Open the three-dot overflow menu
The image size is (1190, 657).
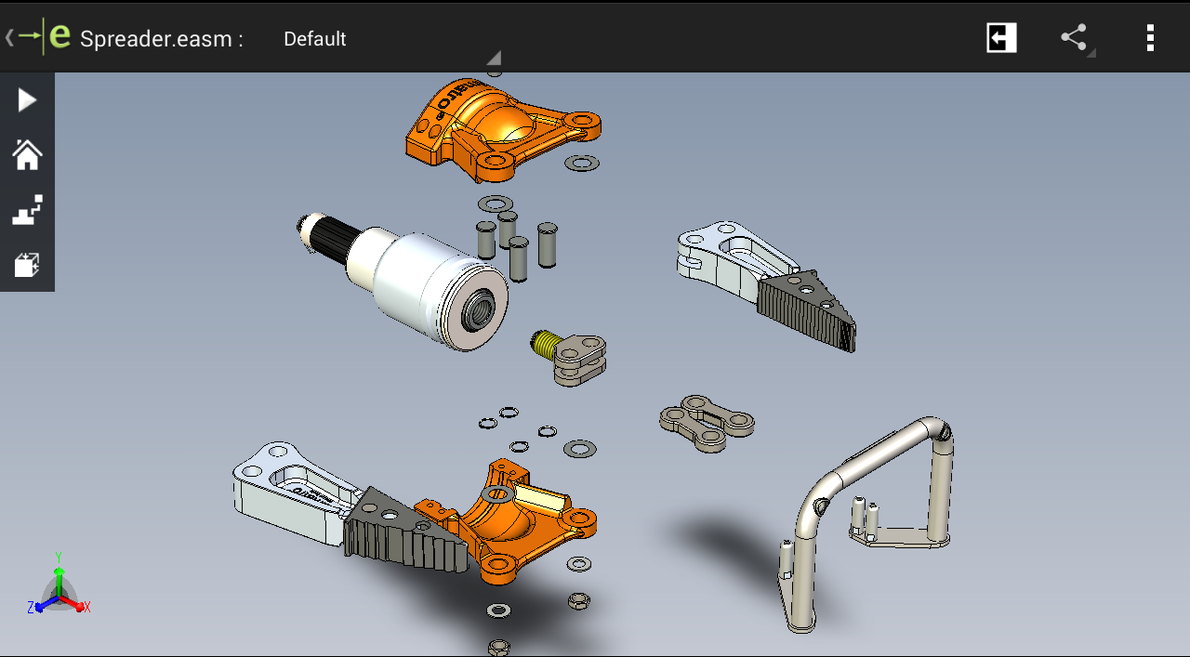(1150, 37)
